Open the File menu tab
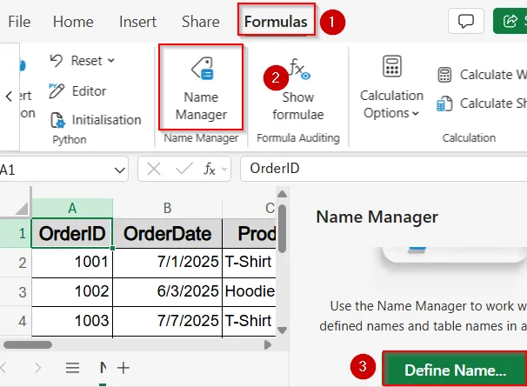The width and height of the screenshot is (527, 387). coord(19,22)
